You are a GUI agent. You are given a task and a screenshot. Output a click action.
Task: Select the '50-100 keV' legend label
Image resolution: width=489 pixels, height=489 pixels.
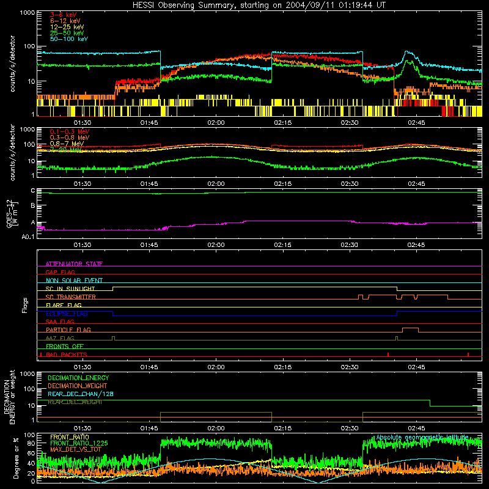click(69, 39)
